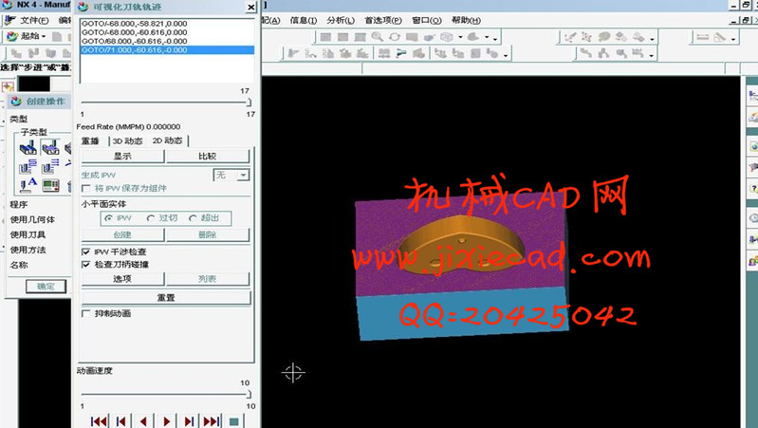Click the 重置 button
The image size is (758, 428).
point(166,297)
